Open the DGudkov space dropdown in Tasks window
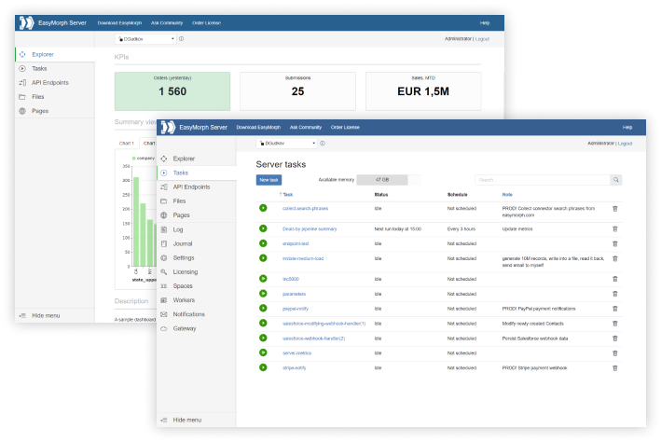The image size is (661, 442). (x=286, y=144)
